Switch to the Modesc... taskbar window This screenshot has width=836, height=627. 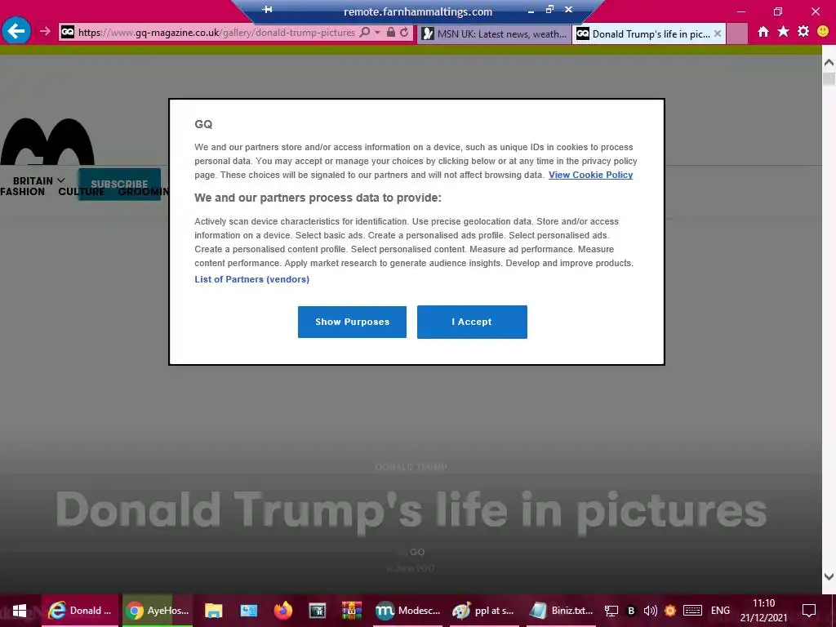pyautogui.click(x=408, y=611)
